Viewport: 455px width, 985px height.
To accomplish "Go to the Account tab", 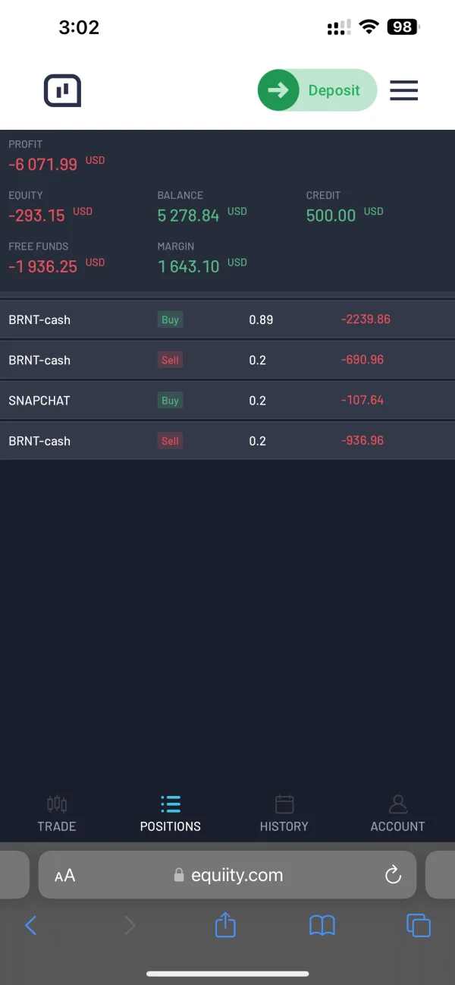I will [x=397, y=814].
